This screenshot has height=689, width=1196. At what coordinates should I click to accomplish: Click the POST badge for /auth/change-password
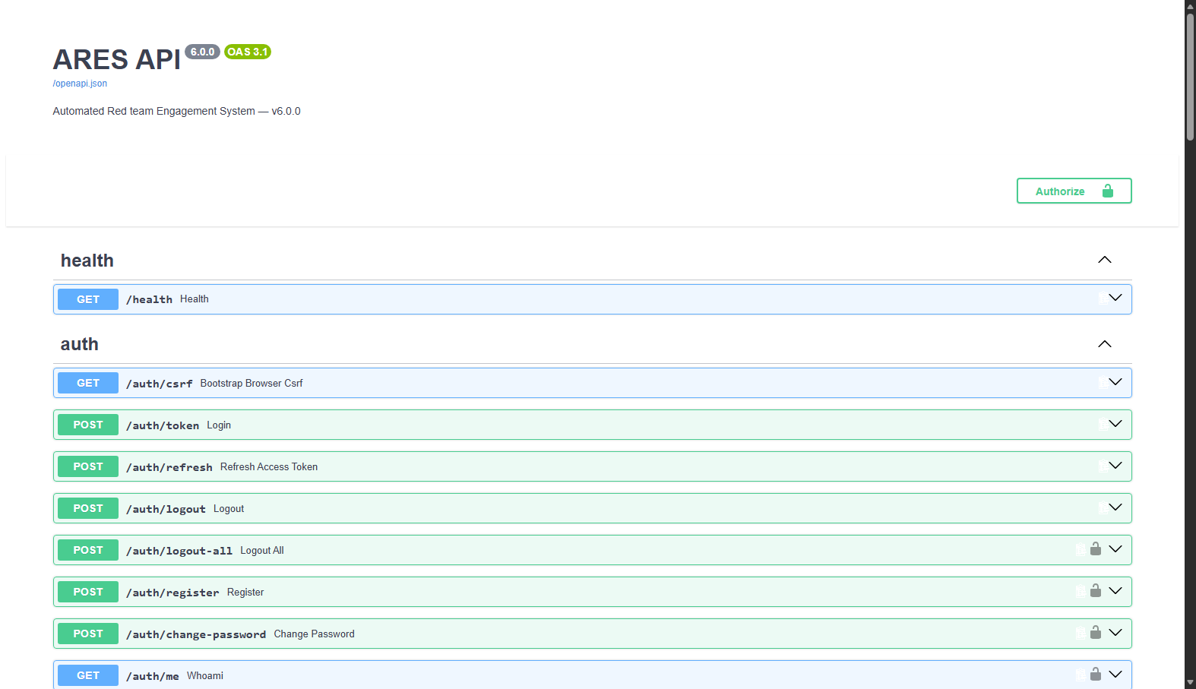88,634
